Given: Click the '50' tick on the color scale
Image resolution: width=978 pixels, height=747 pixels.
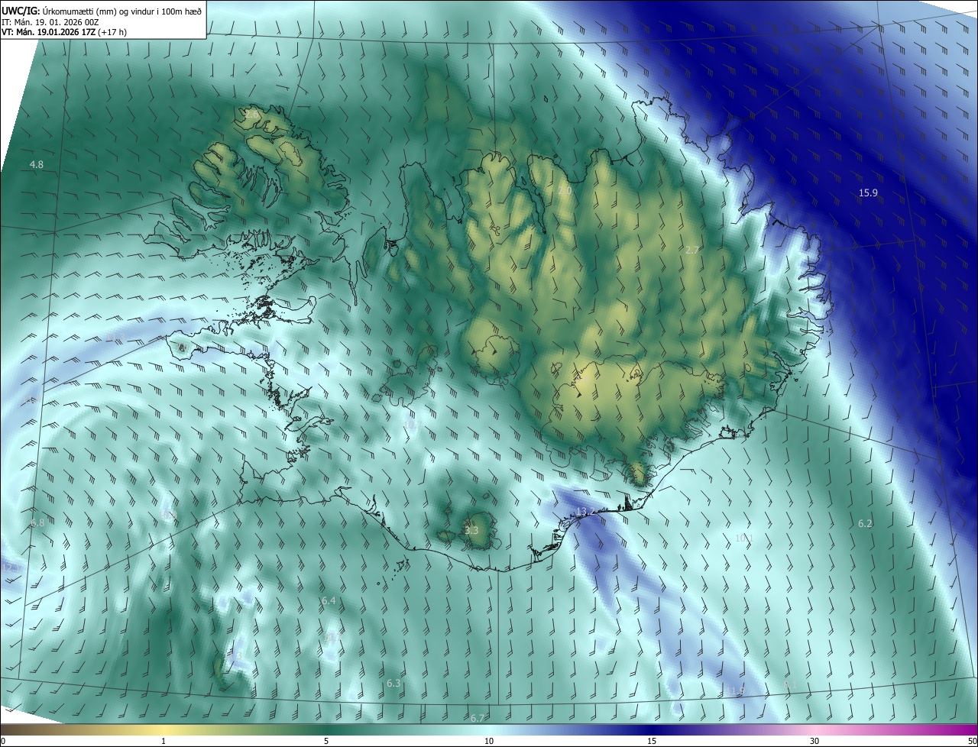Looking at the screenshot, I should click(972, 742).
